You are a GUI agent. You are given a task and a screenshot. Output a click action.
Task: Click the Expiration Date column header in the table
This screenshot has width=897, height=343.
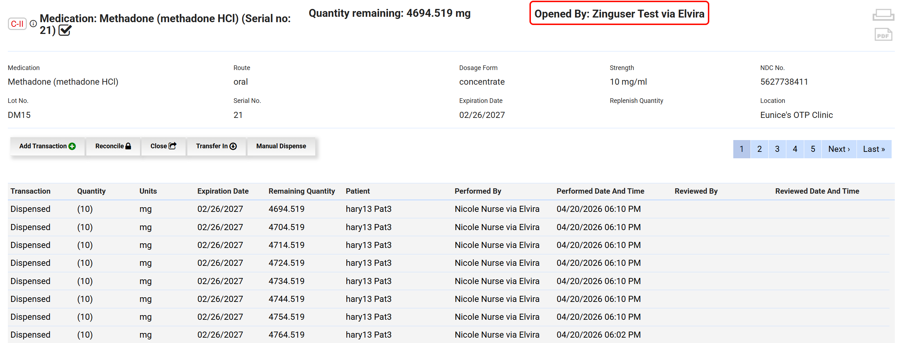(223, 191)
